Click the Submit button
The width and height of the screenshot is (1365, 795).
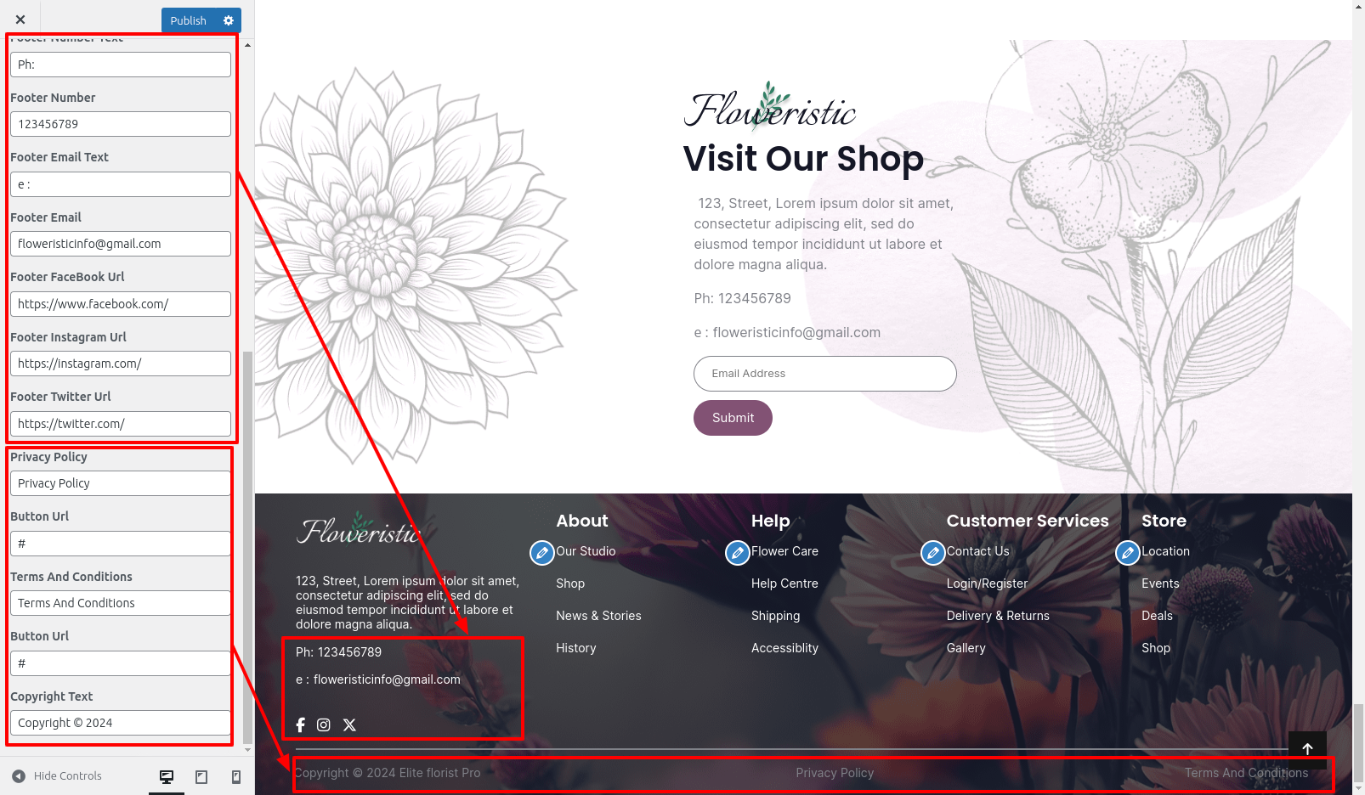point(733,418)
